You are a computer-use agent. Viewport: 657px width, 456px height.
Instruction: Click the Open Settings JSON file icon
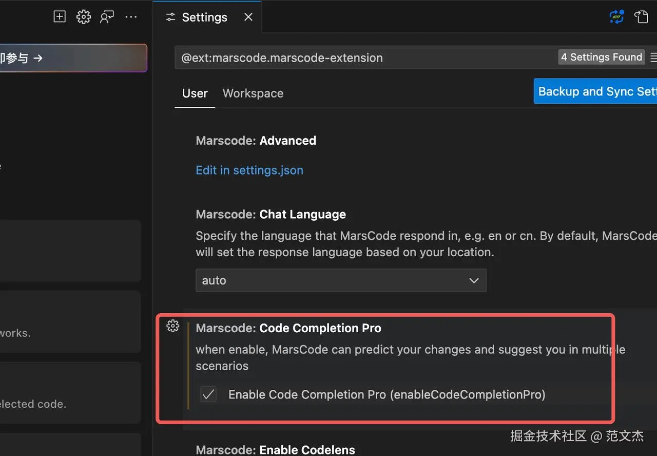click(641, 17)
